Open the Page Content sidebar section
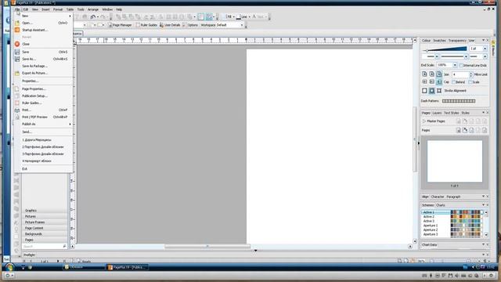Image resolution: width=501 pixels, height=282 pixels. tap(45, 228)
